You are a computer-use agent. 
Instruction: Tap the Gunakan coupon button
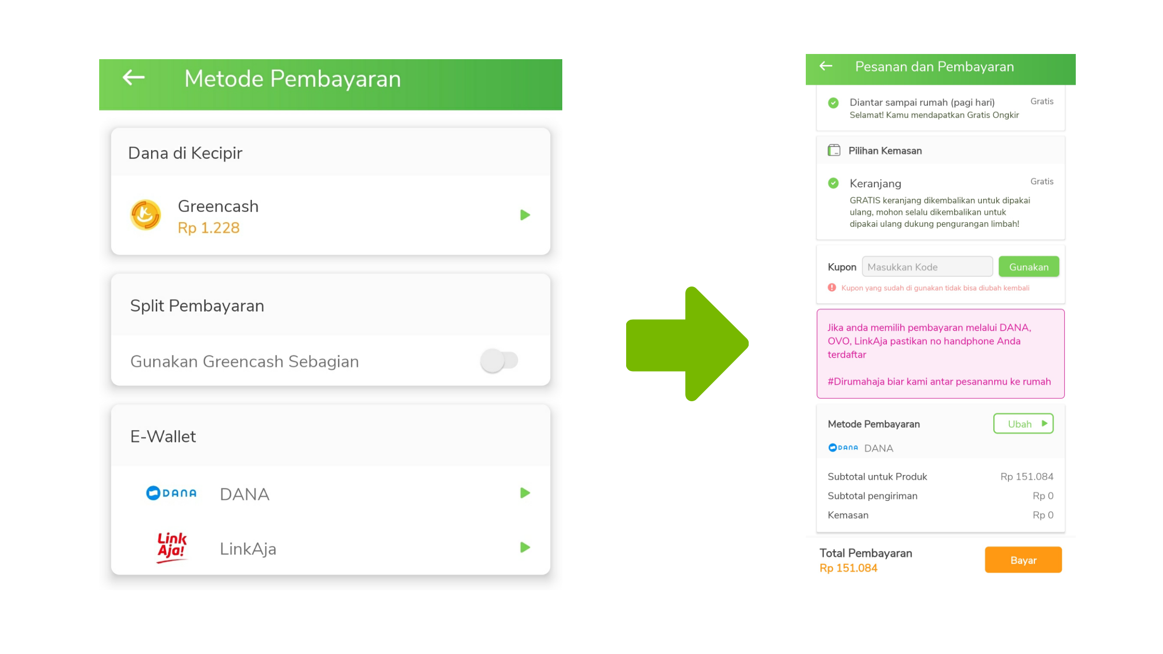tap(1029, 267)
